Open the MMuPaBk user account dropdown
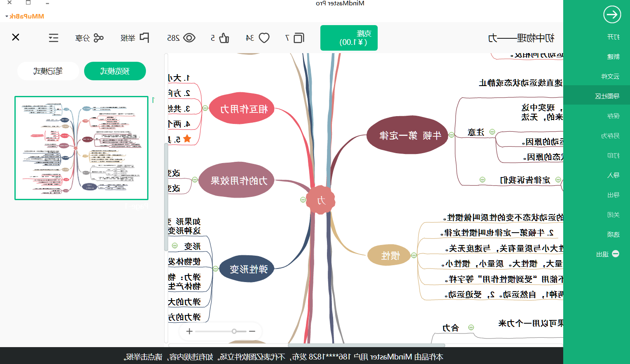The width and height of the screenshot is (630, 364). (25, 16)
